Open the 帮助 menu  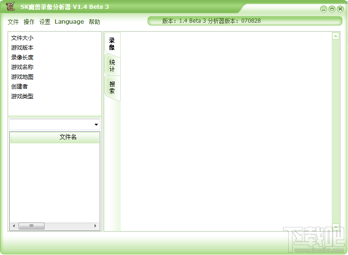tap(94, 22)
